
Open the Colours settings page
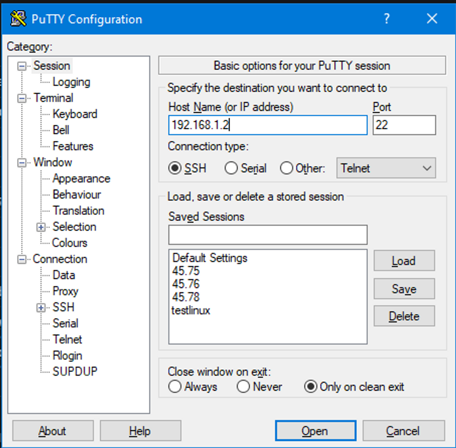point(69,243)
